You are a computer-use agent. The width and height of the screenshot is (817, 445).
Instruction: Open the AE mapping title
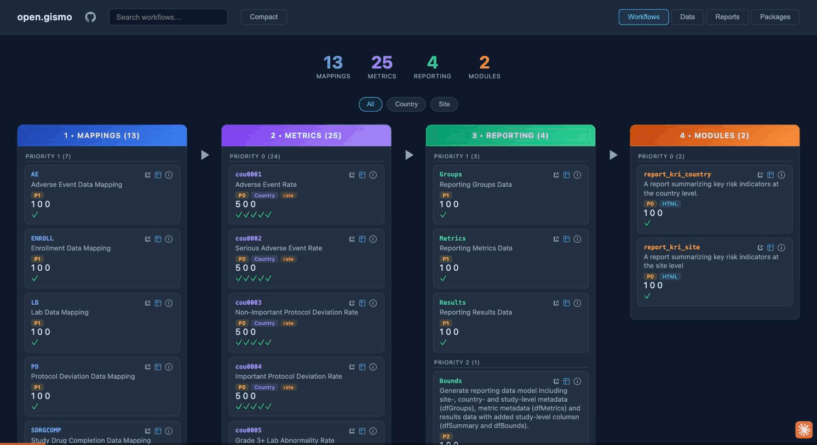[34, 174]
